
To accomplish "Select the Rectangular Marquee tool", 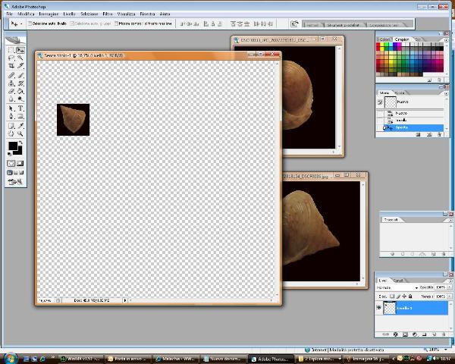I will tap(11, 50).
